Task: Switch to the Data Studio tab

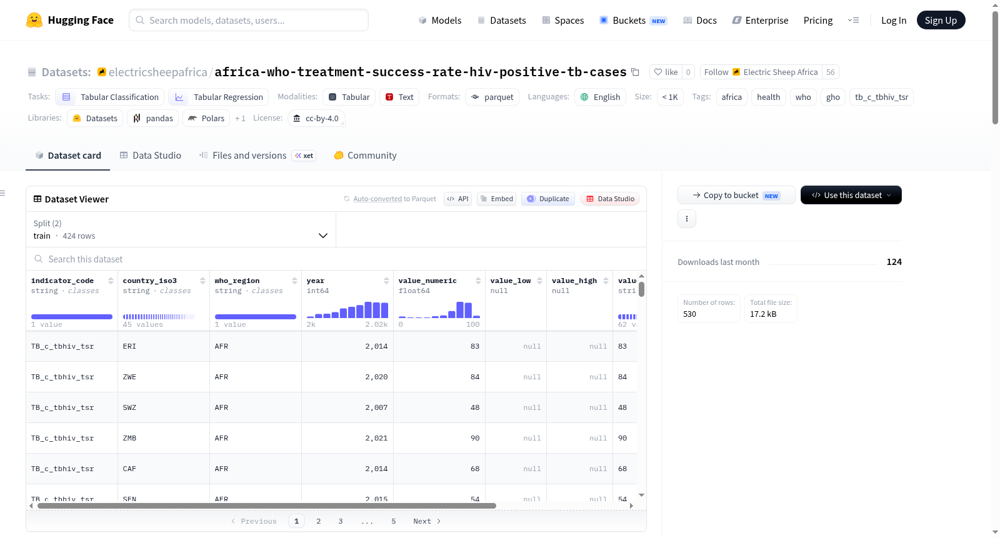Action: pyautogui.click(x=151, y=156)
